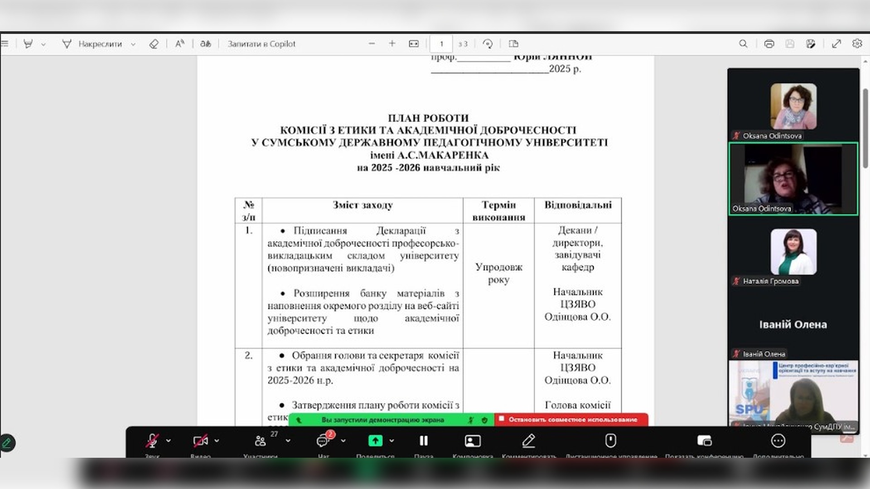Viewport: 870px width, 489px height.
Task: Open PDF search with magnifier icon
Action: click(x=743, y=44)
